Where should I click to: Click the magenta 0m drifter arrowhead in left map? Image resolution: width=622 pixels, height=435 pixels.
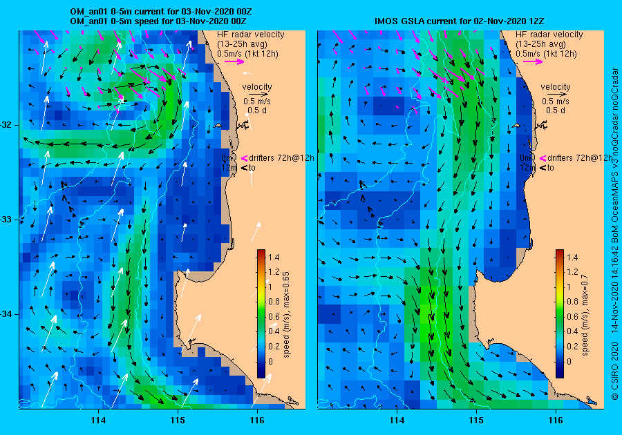tap(244, 158)
